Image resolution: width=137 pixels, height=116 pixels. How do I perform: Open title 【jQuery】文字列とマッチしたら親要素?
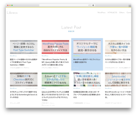[55, 96]
